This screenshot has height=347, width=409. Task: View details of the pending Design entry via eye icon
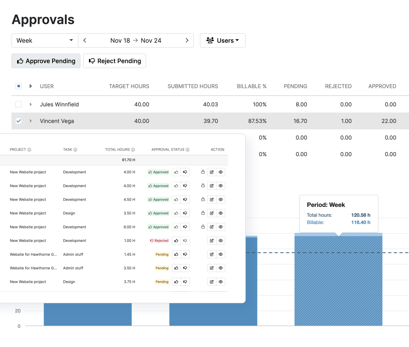221,282
